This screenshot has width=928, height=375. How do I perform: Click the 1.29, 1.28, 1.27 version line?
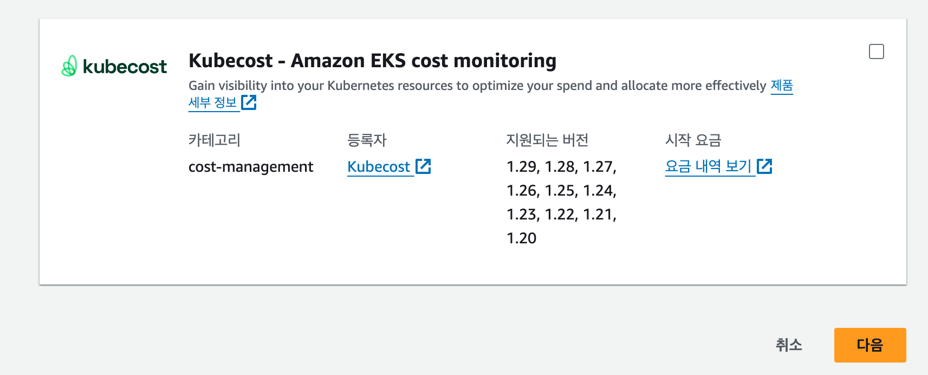coord(561,167)
